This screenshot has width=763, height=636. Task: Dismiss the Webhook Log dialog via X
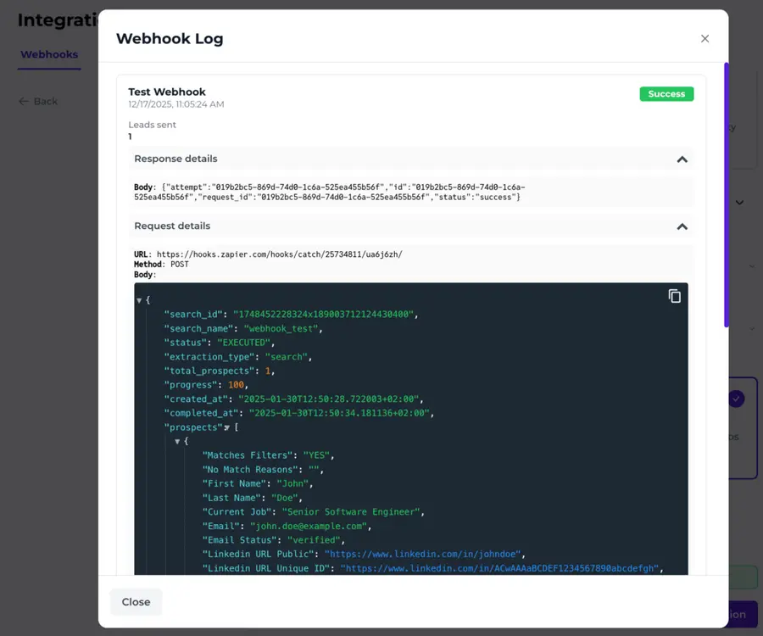click(705, 38)
